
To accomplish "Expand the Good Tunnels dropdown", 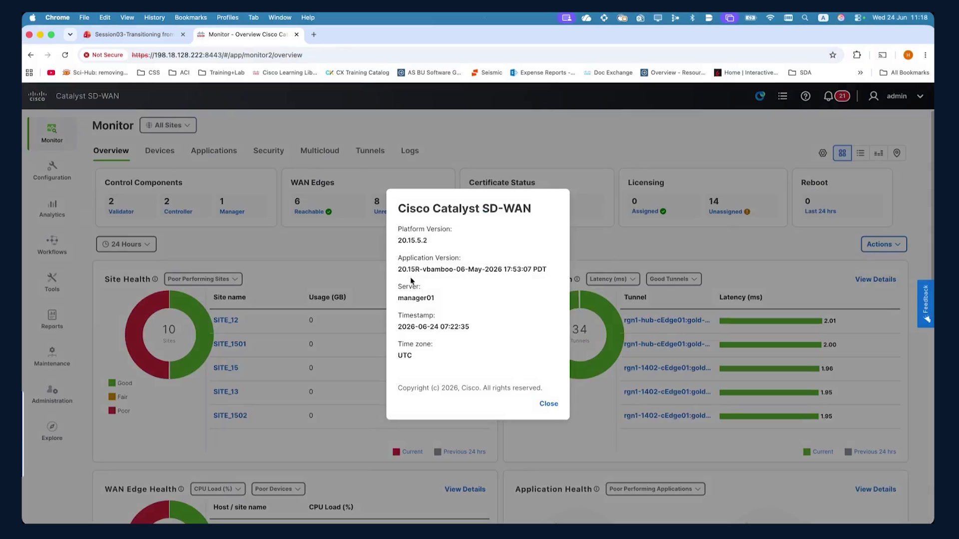I will coord(673,279).
